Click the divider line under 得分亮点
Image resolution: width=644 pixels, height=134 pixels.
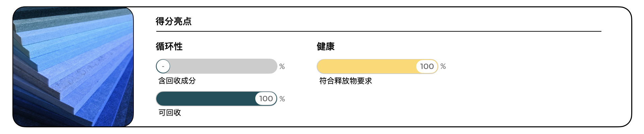[378, 31]
